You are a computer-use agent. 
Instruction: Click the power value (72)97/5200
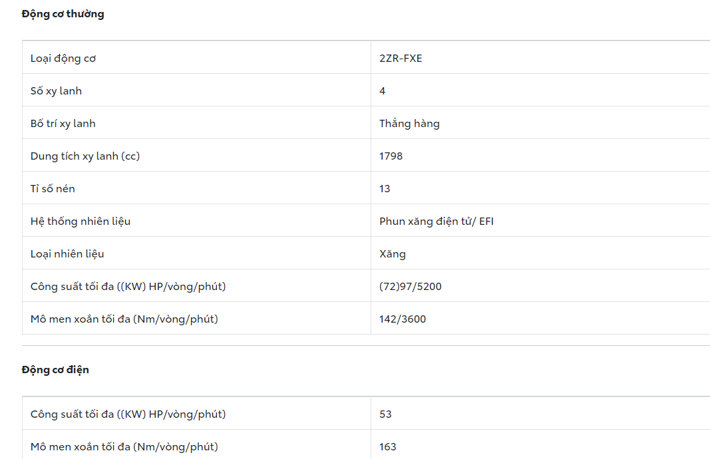pyautogui.click(x=411, y=287)
